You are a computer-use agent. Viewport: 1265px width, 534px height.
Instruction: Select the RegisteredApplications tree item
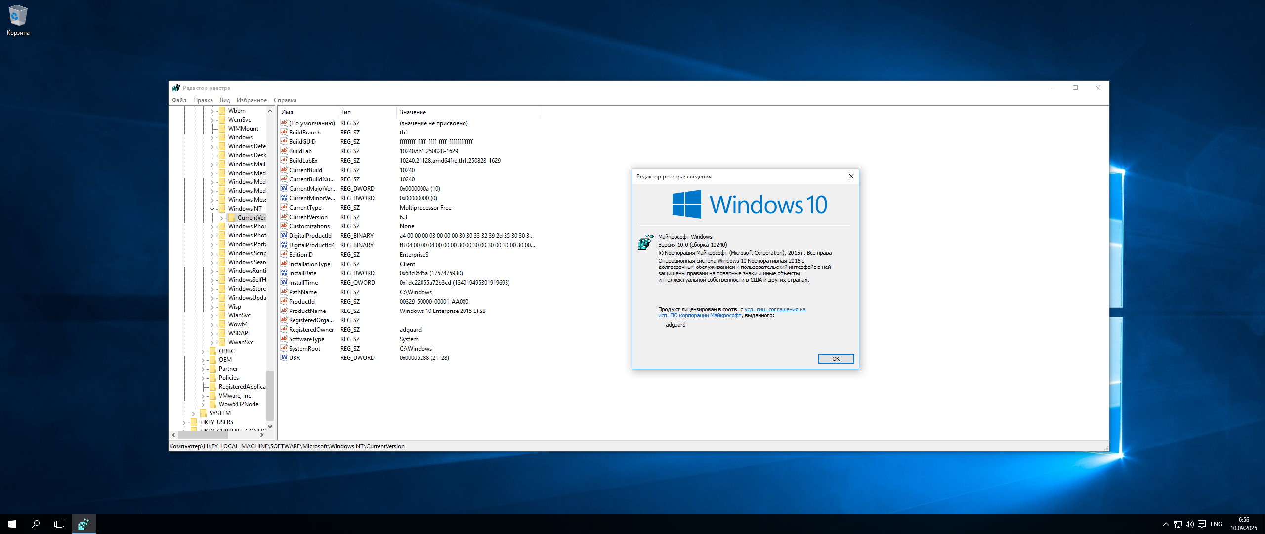pos(242,387)
